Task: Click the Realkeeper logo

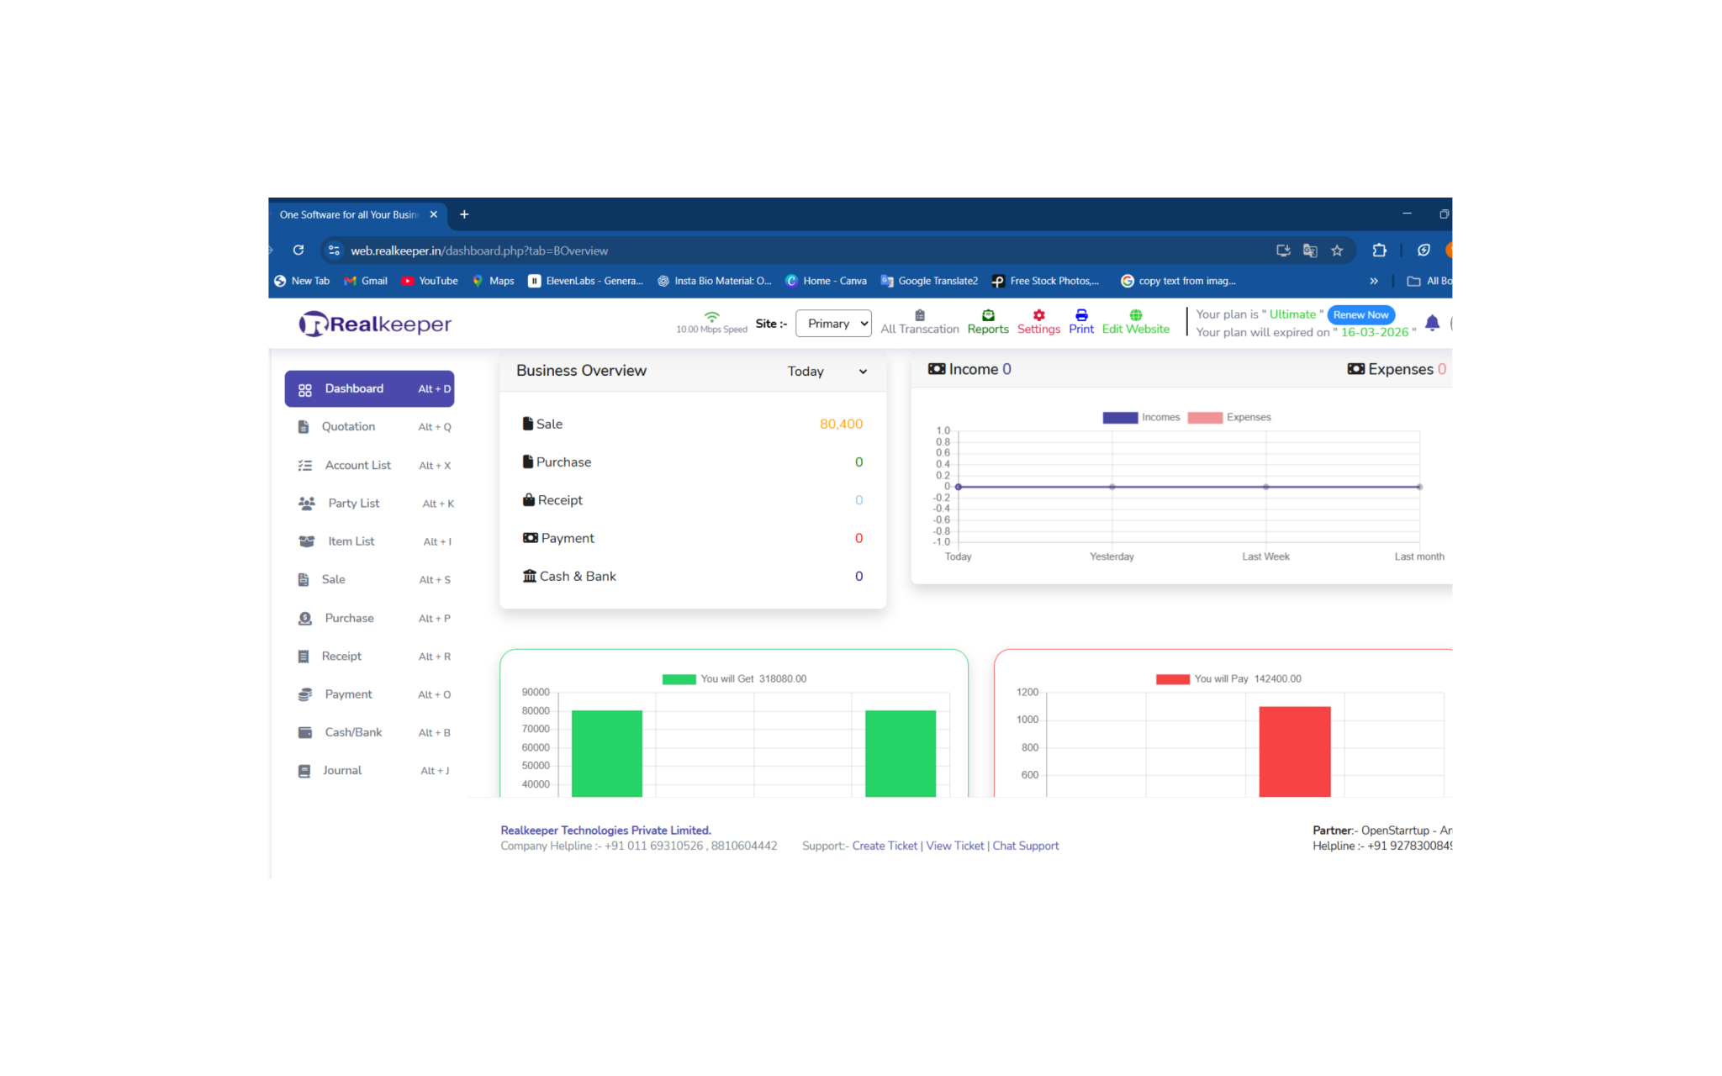Action: pyautogui.click(x=374, y=324)
